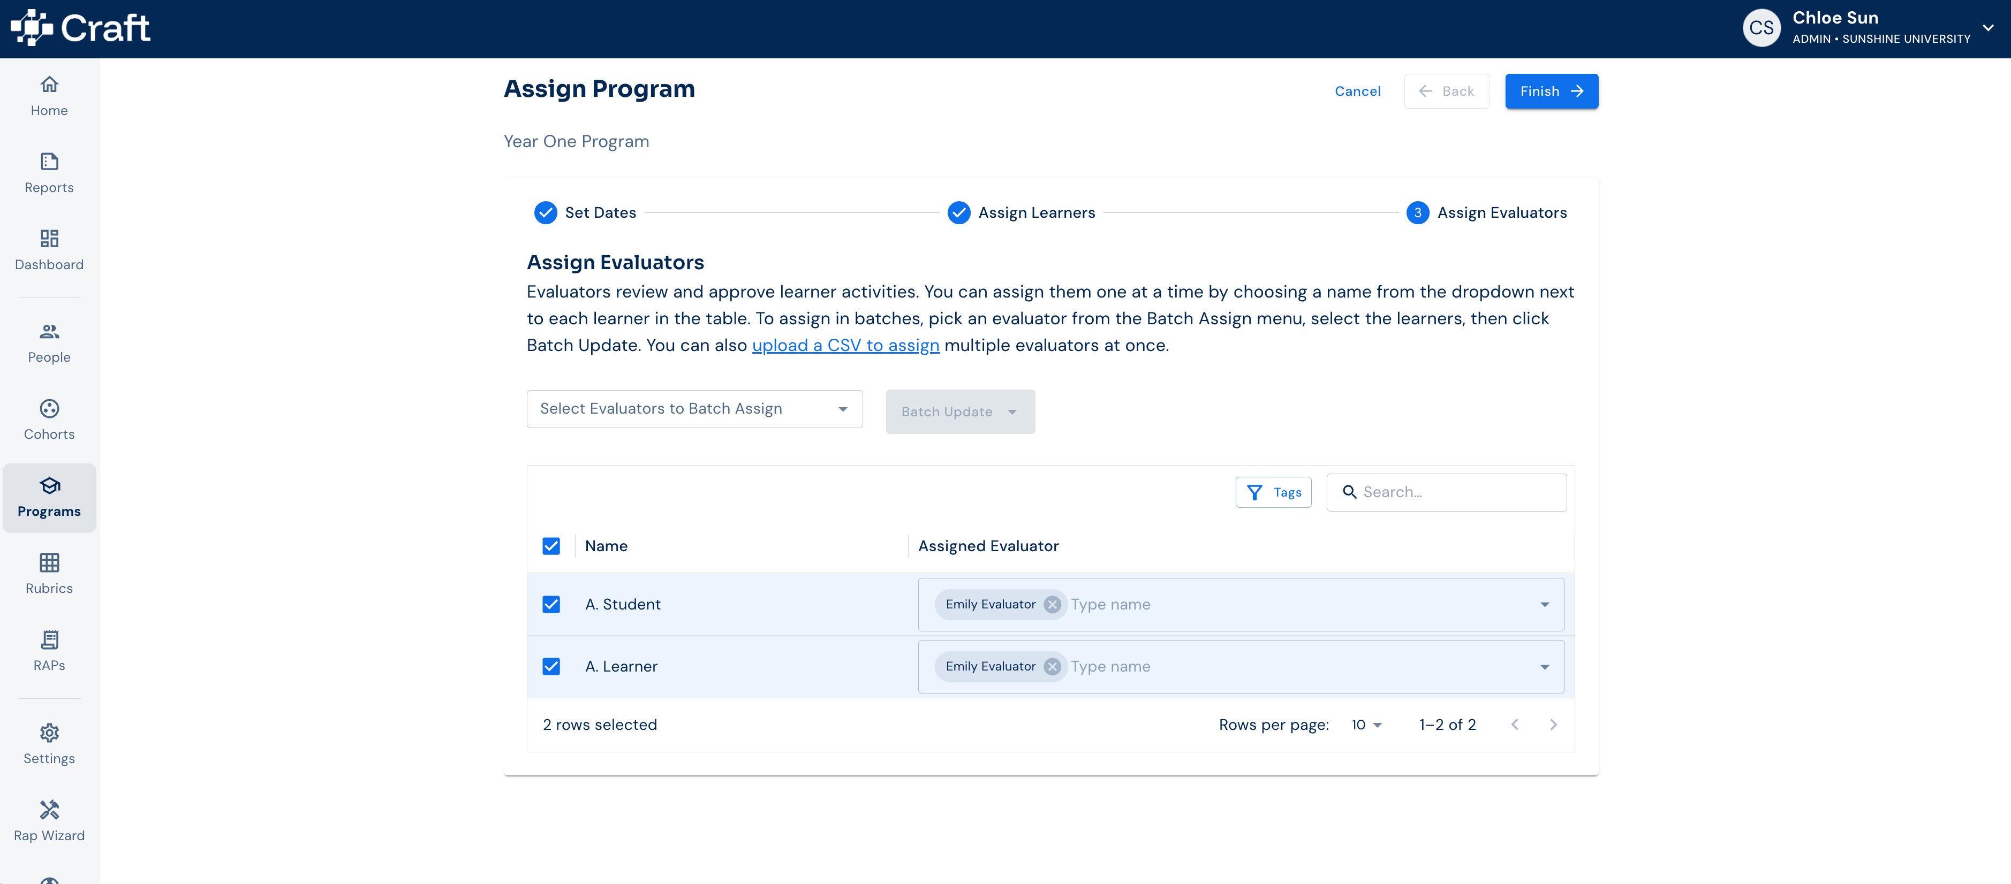Launch the Rap Wizard
Image resolution: width=2011 pixels, height=884 pixels.
[x=49, y=821]
